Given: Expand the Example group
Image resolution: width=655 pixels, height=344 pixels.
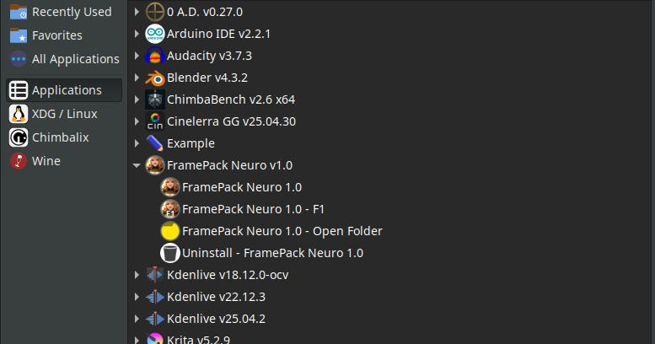Looking at the screenshot, I should 137,143.
